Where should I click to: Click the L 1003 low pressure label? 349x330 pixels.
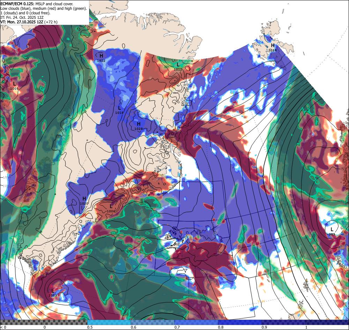[53, 292]
